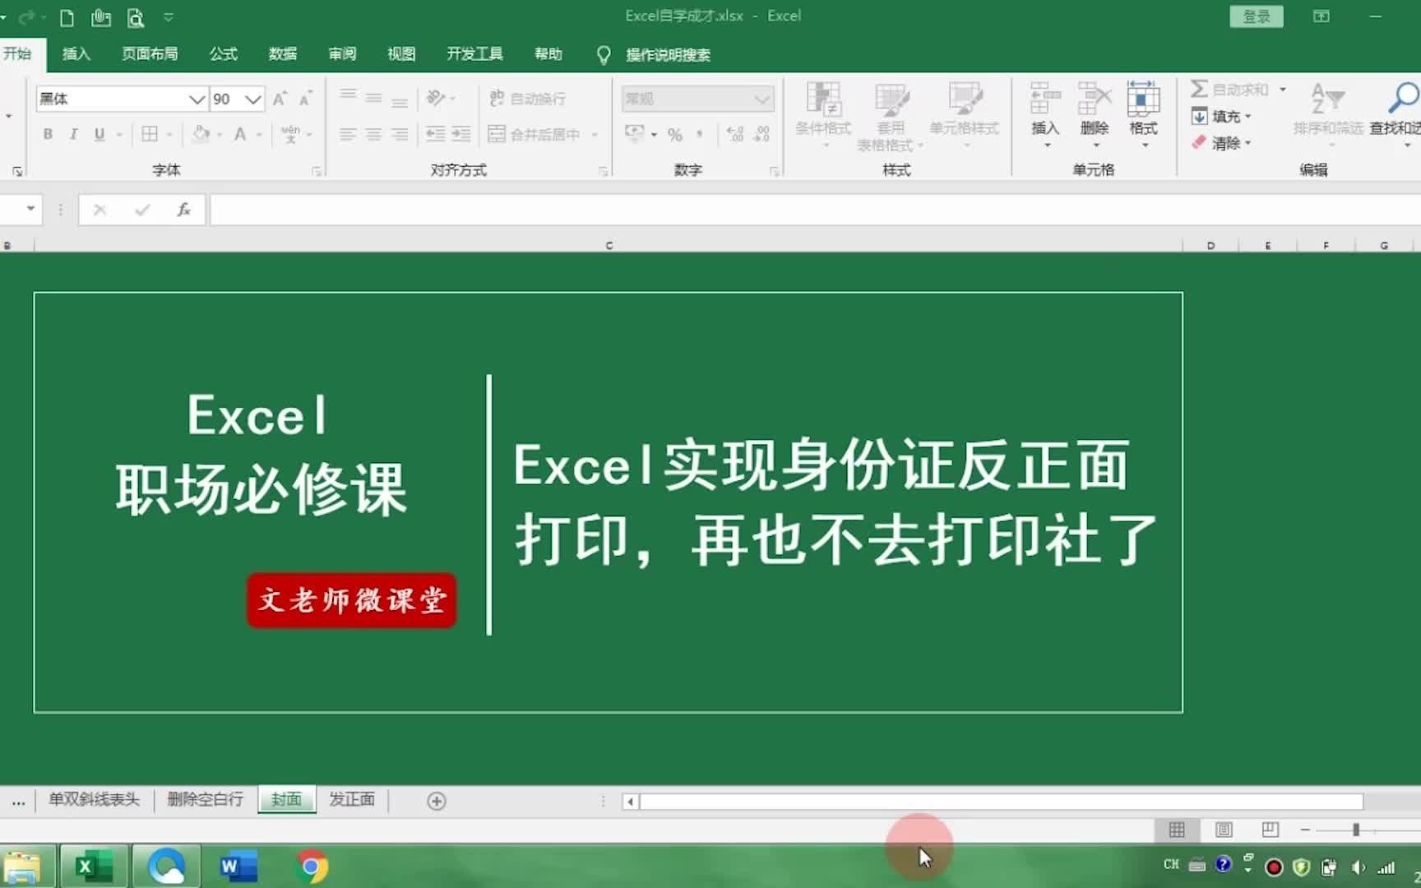1421x888 pixels.
Task: Click the 操作说明搜索 search box
Action: pyautogui.click(x=668, y=55)
